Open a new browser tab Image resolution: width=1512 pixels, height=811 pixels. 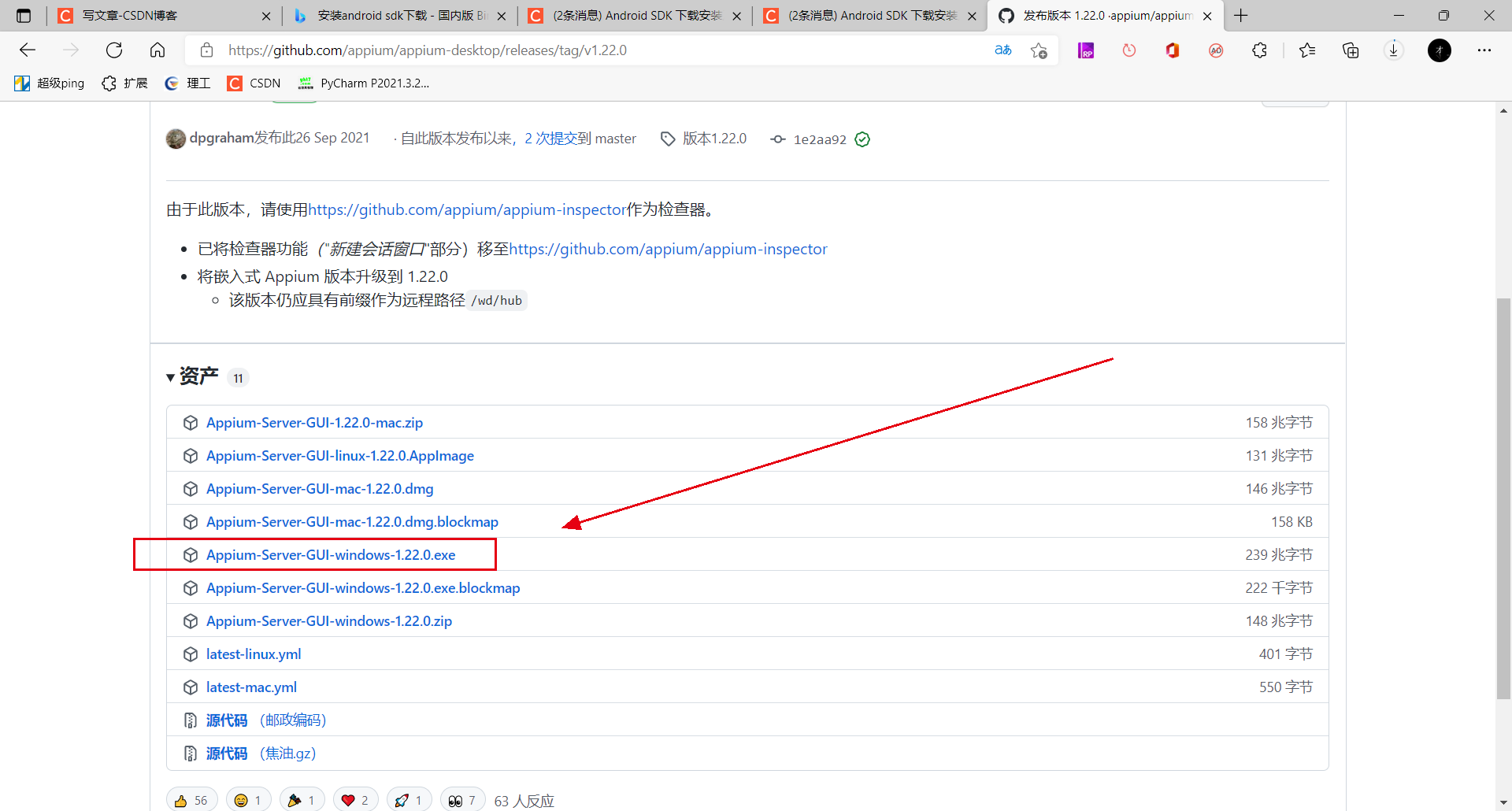1241,16
